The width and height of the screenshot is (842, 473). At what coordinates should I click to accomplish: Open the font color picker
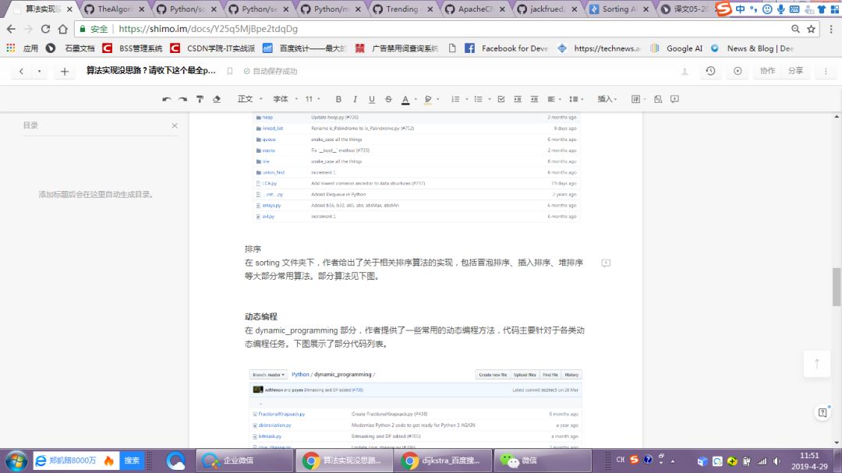pyautogui.click(x=405, y=99)
